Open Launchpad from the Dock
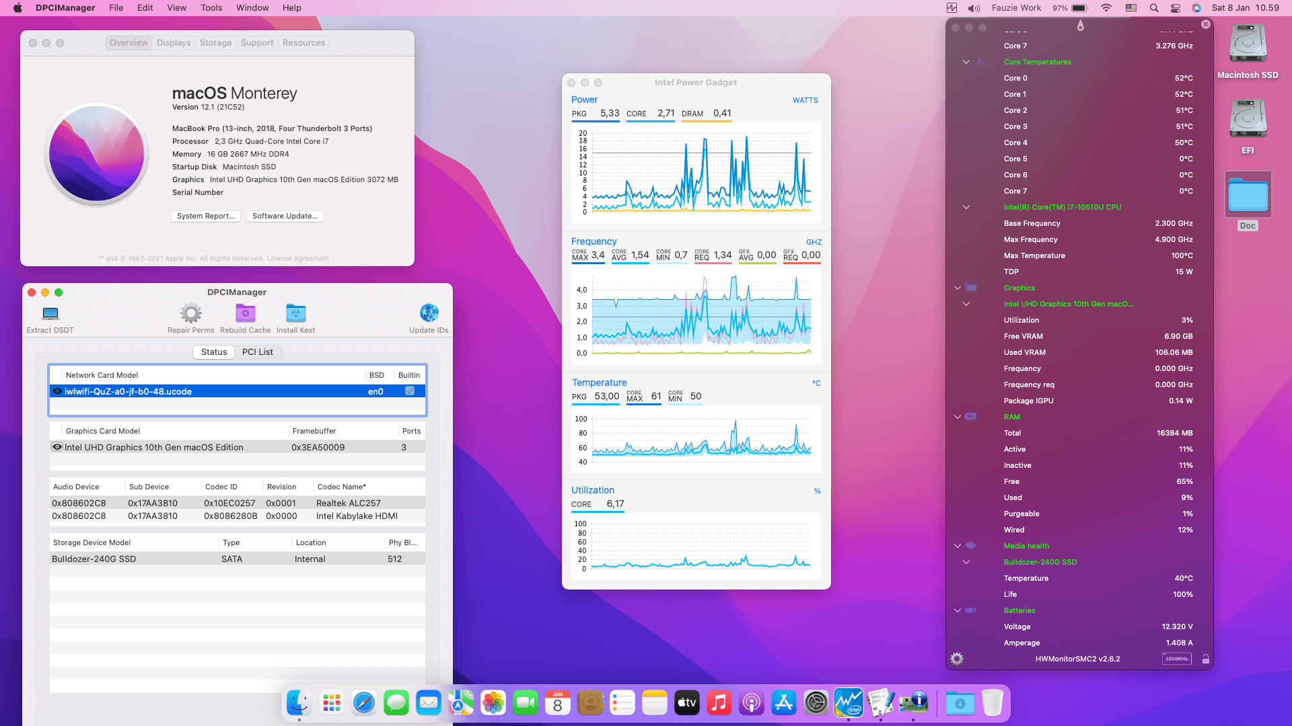The image size is (1292, 726). (x=332, y=703)
